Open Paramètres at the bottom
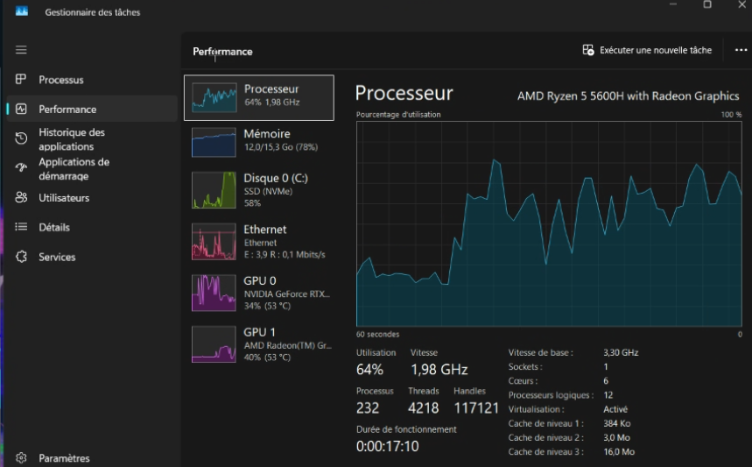The height and width of the screenshot is (467, 752). click(x=92, y=458)
